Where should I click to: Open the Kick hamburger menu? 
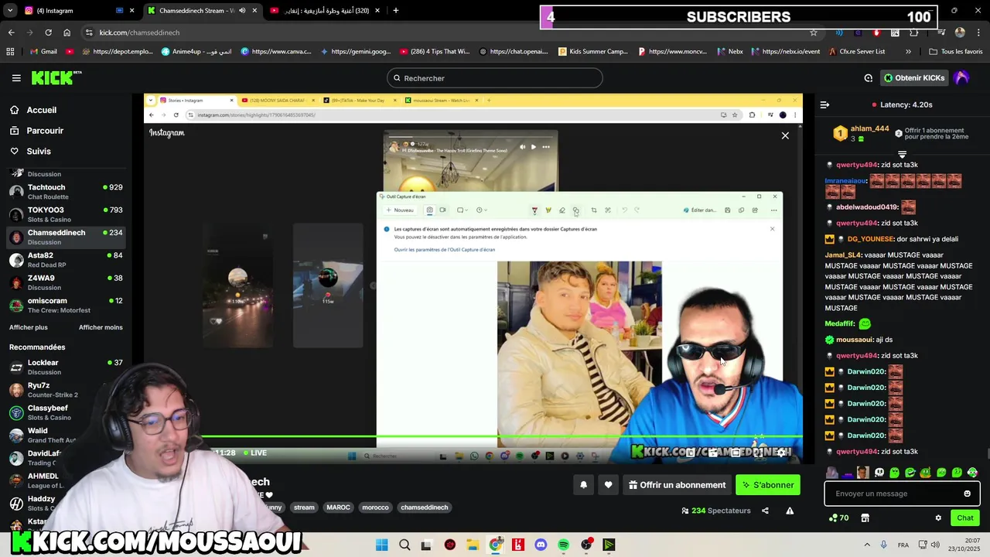click(x=16, y=78)
